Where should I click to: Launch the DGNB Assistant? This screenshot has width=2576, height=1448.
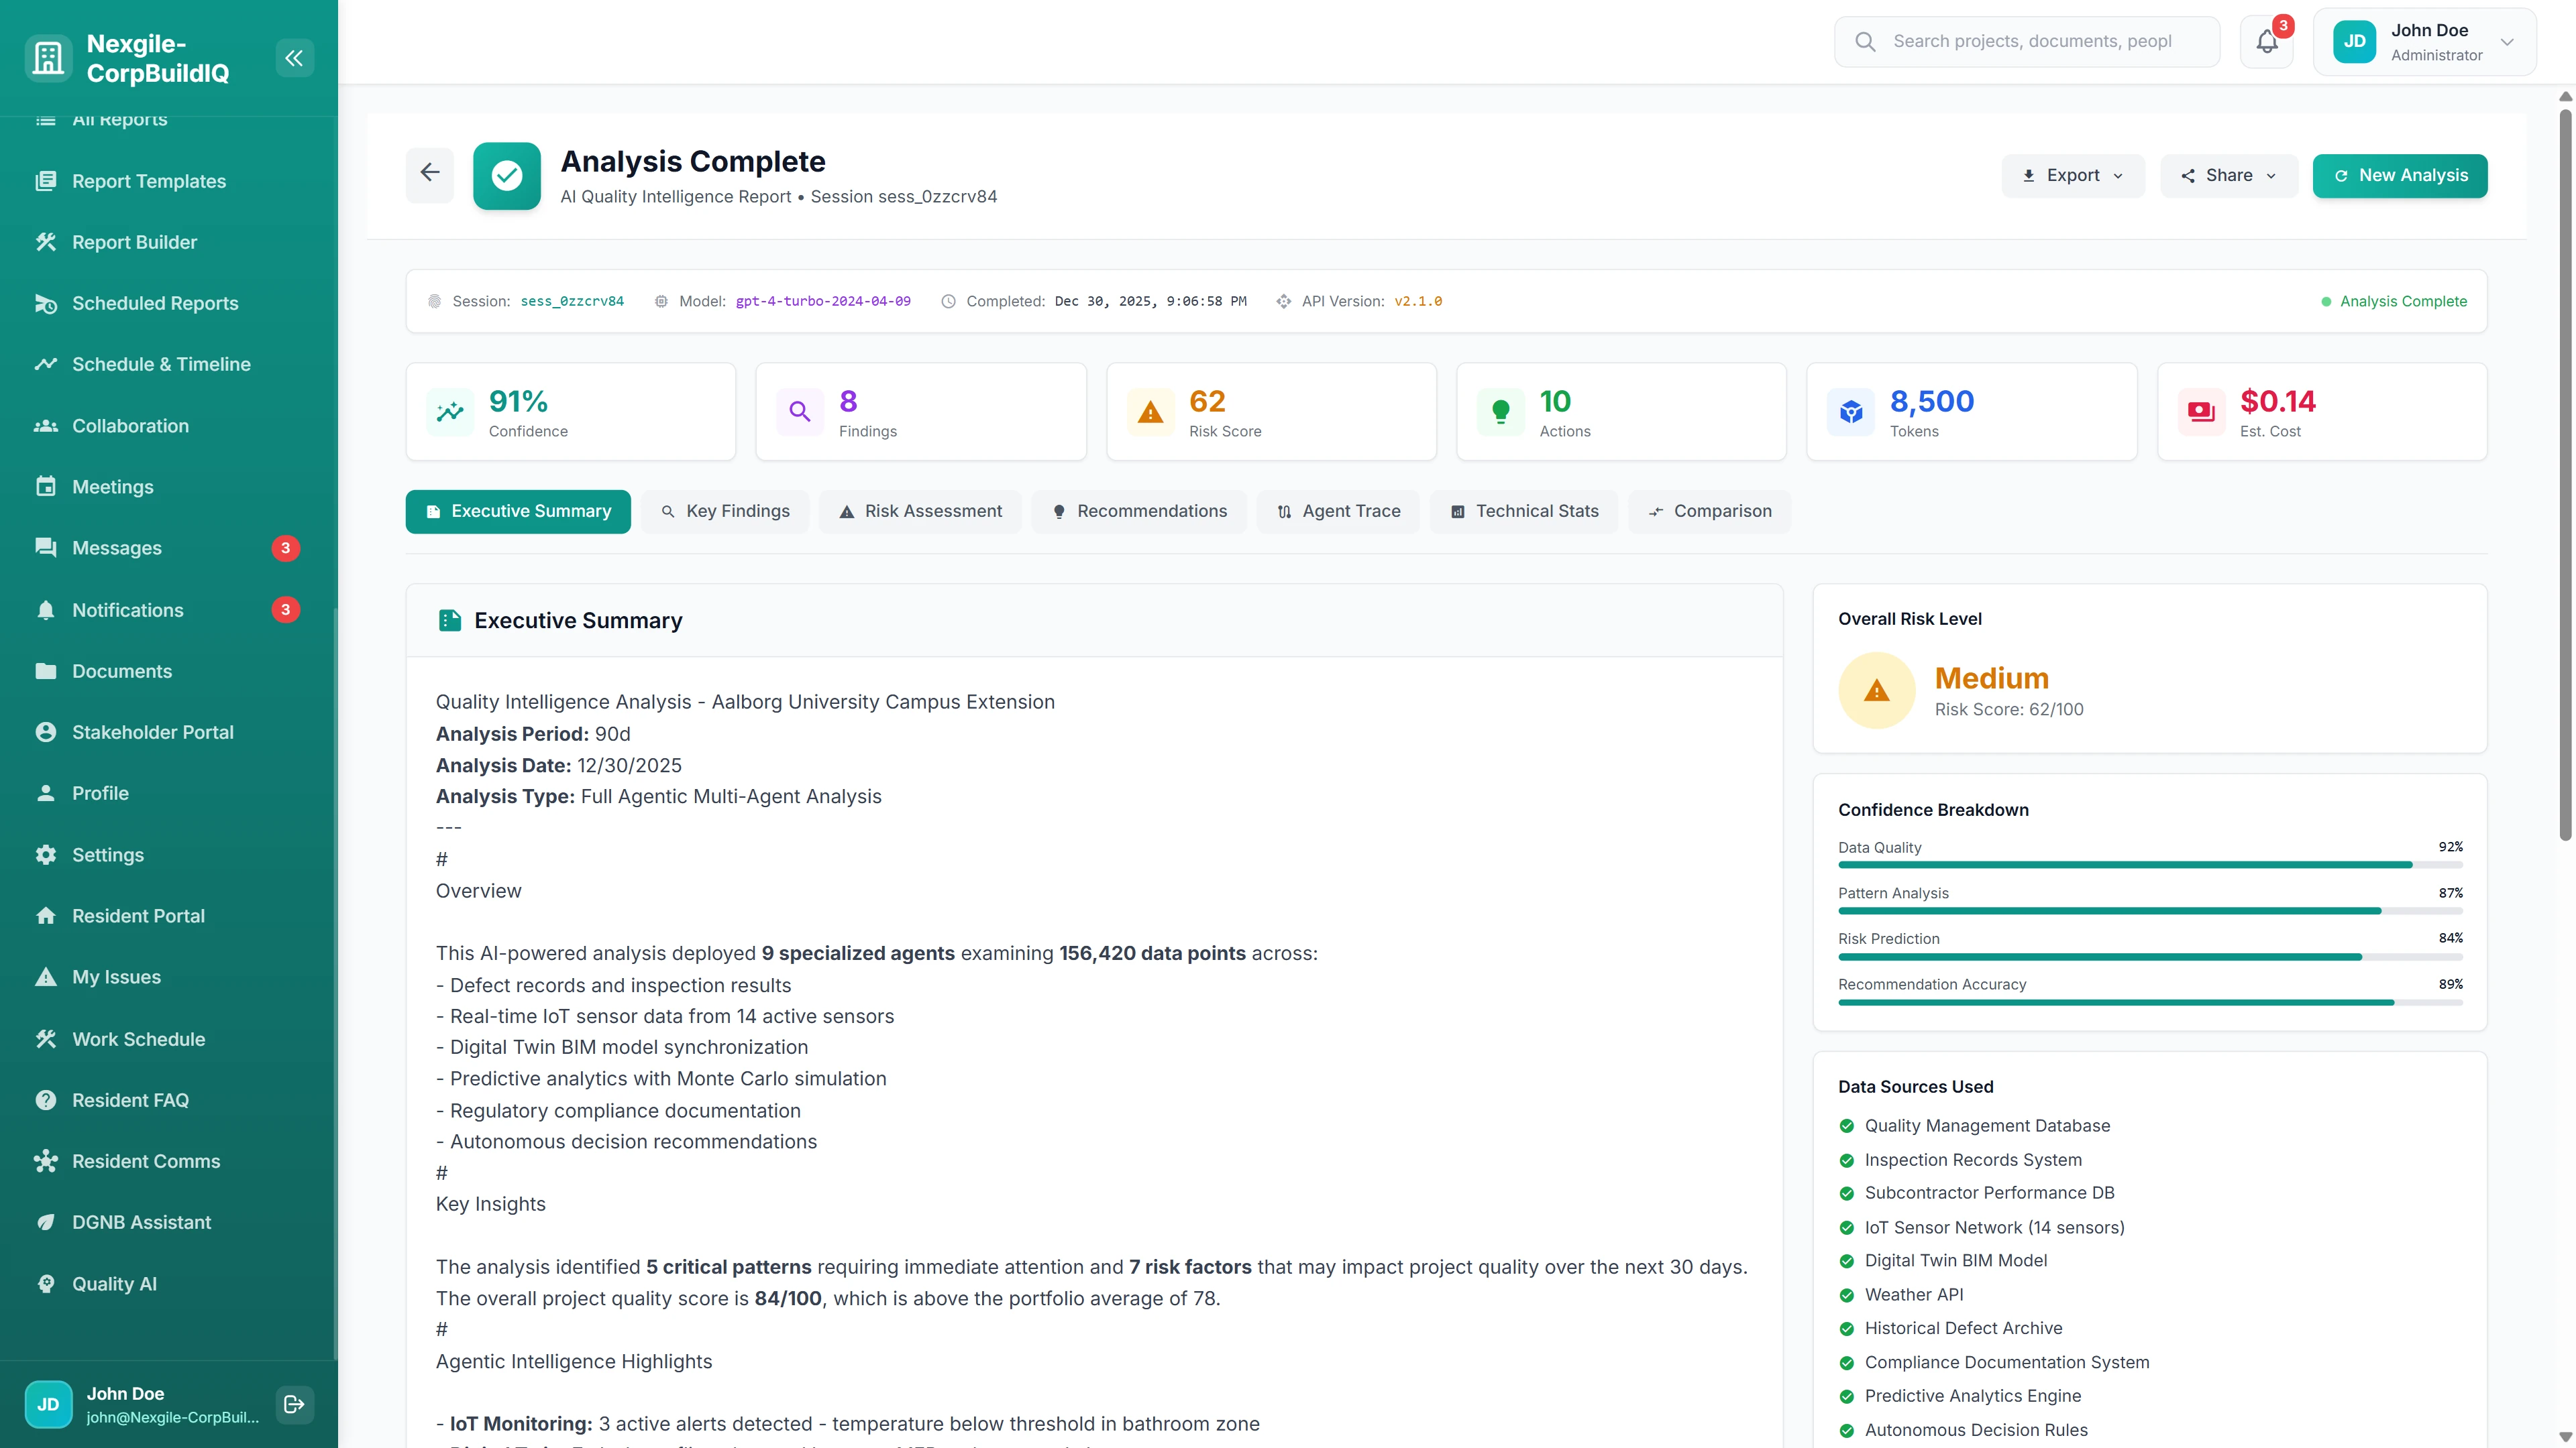coord(140,1221)
